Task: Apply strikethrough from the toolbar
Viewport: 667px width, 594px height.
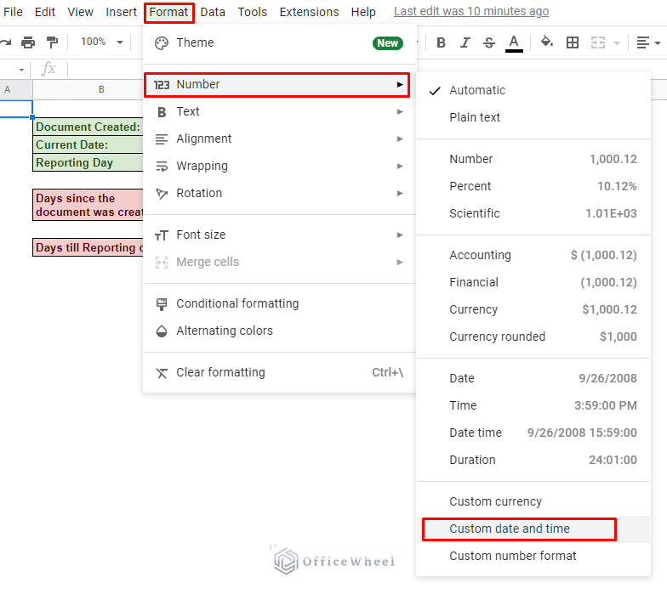Action: (488, 42)
